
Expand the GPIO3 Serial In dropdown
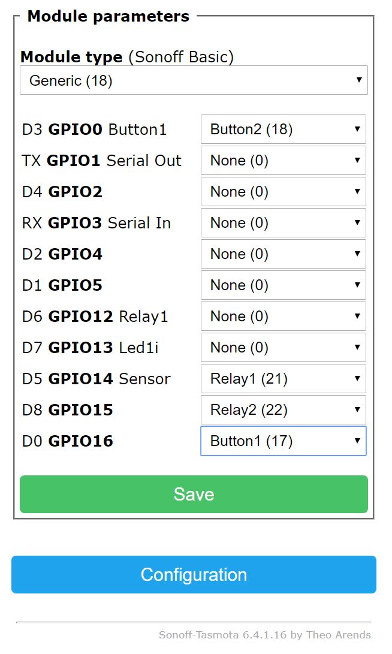(x=283, y=223)
